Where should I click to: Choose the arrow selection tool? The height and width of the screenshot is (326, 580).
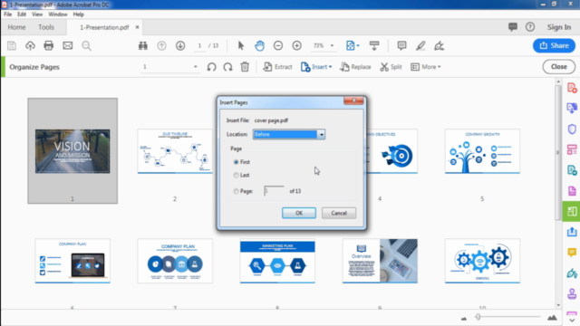coord(241,45)
